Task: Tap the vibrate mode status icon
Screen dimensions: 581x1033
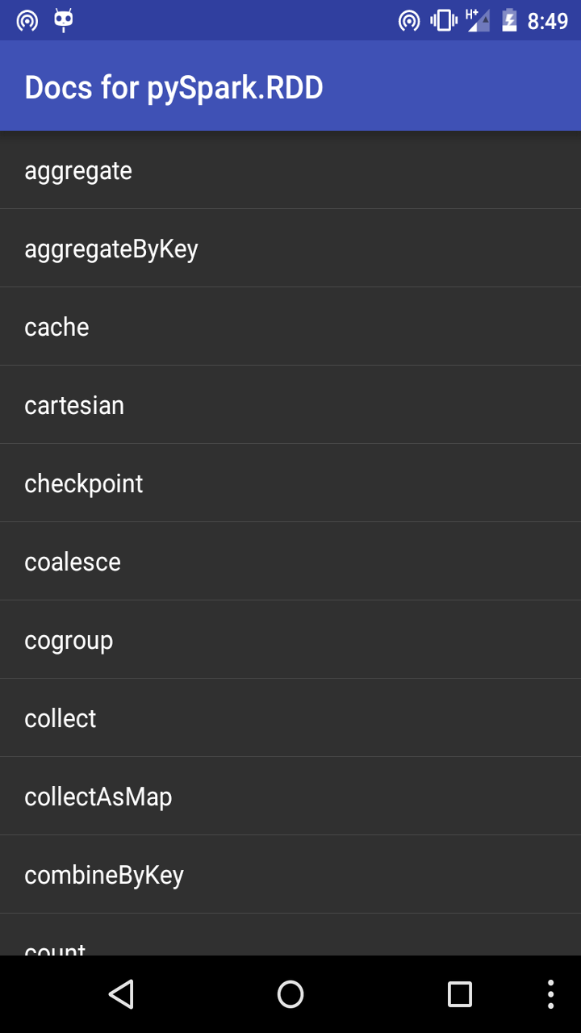Action: tap(441, 21)
